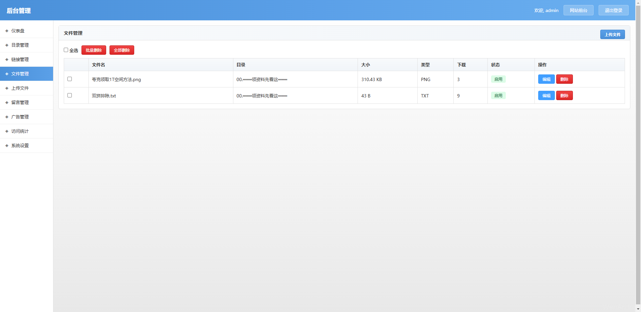
Task: Delete the 双拼排除.txt file
Action: pyautogui.click(x=564, y=95)
